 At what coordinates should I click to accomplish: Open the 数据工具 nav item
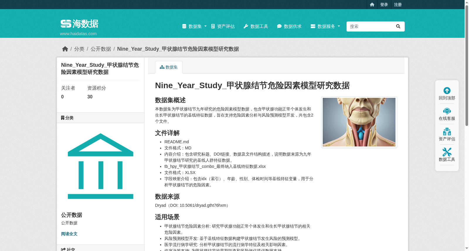[x=256, y=26]
